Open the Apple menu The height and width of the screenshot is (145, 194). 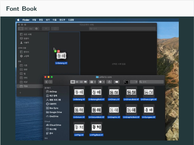coord(18,20)
